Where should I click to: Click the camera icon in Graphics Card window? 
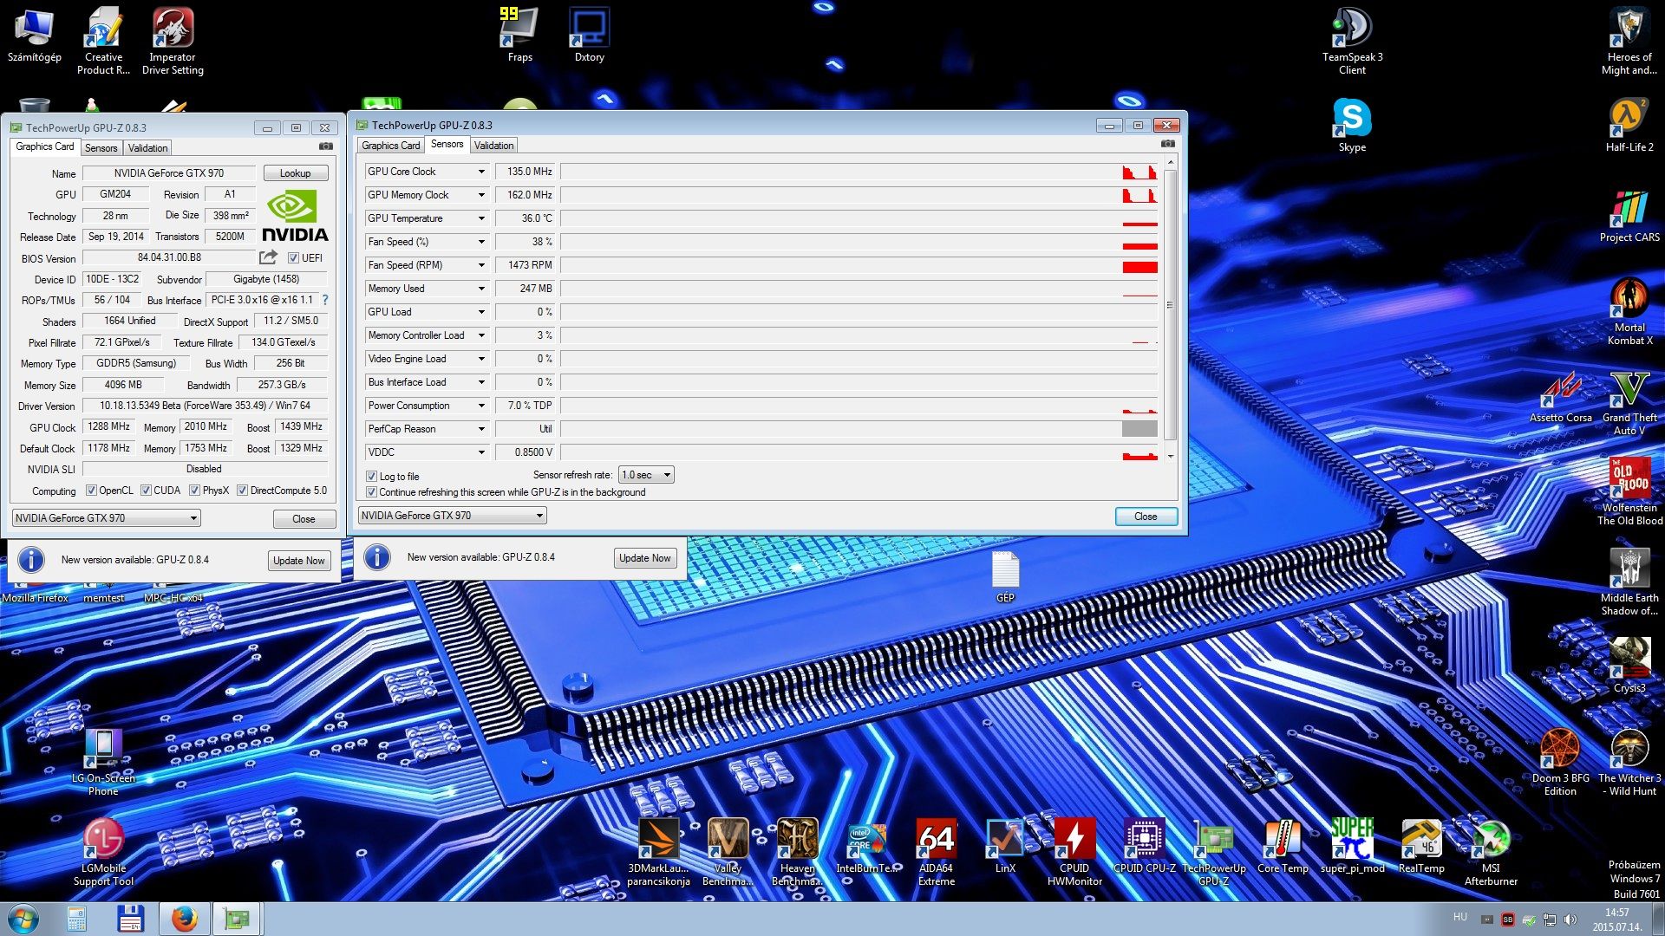click(326, 146)
